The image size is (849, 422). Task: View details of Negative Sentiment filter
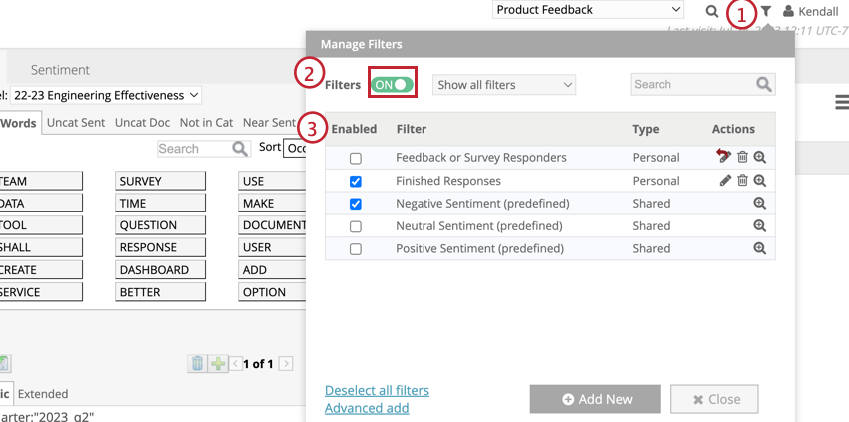click(x=759, y=203)
